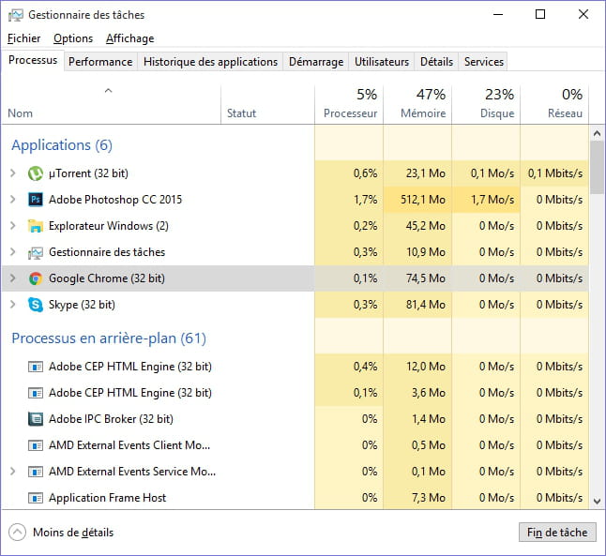This screenshot has width=606, height=556.
Task: Click the Processus en arrière-plan (61) header
Action: tap(109, 338)
